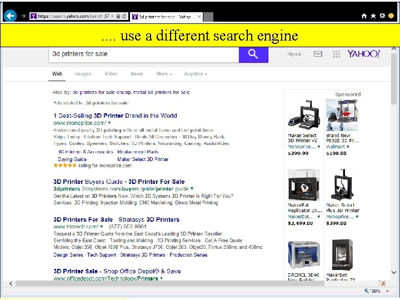Image resolution: width=400 pixels, height=300 pixels.
Task: Click the horizontal scrollbar left arrow
Action: 11,283
